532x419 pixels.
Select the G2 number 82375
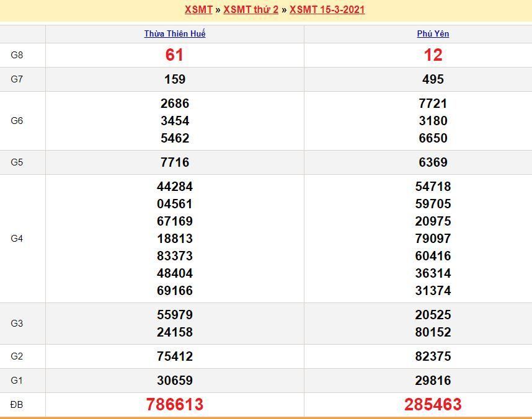pos(433,356)
